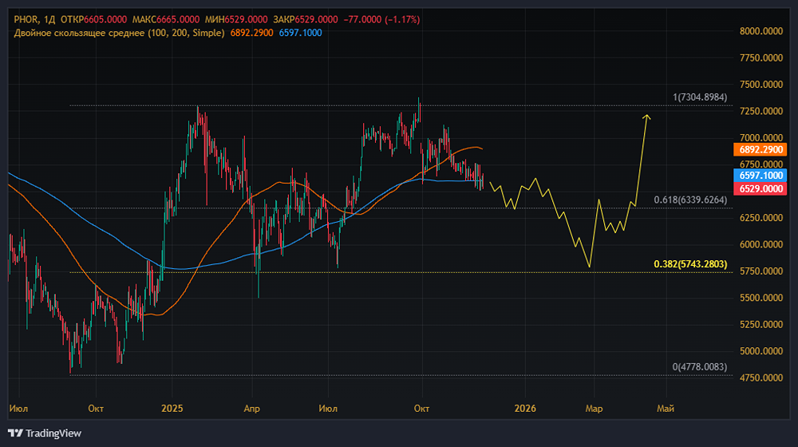Click the Fibonacci 0.382(5743.2803) level label

690,263
